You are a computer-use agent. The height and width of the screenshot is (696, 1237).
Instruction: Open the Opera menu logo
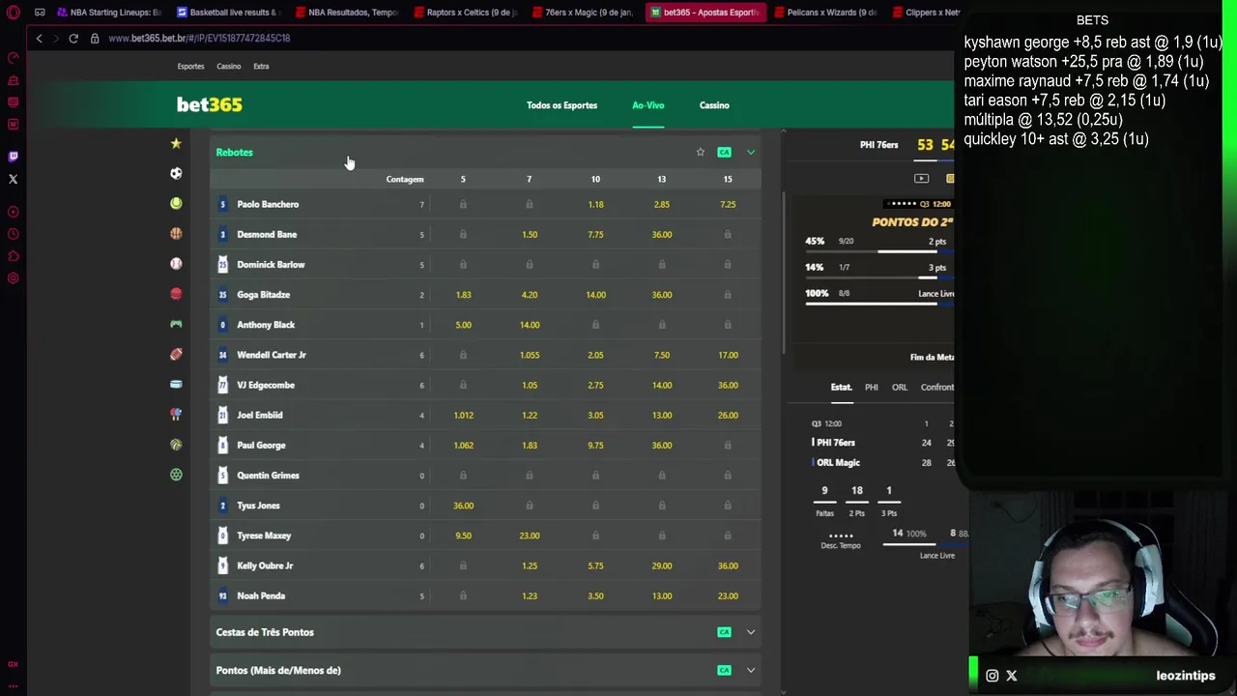[x=14, y=13]
